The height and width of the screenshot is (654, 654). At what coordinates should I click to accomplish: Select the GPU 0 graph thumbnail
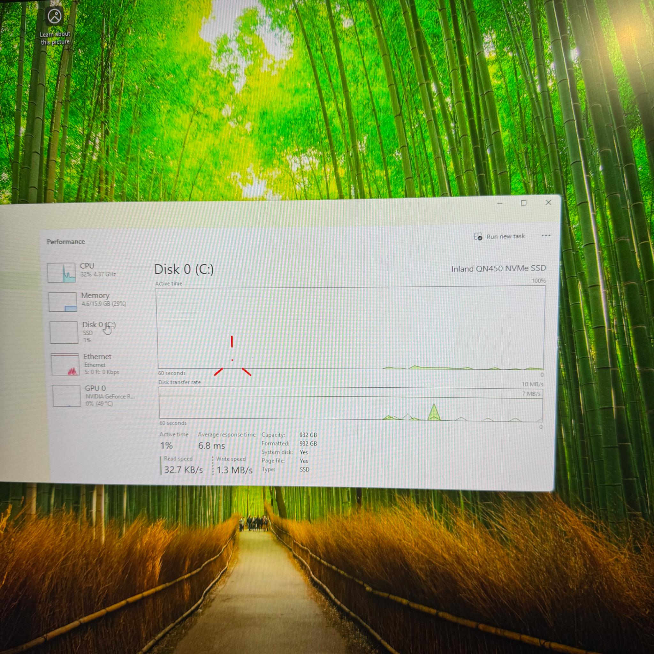(x=67, y=396)
